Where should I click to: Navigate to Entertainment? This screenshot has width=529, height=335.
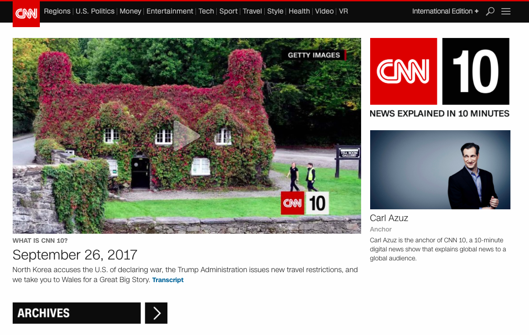[170, 11]
